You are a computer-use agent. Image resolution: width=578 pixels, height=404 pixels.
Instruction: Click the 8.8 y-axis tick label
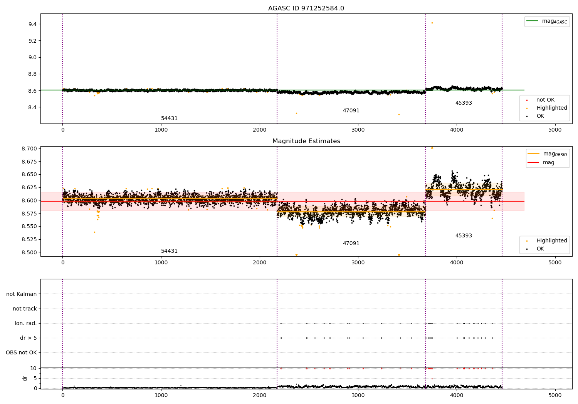coord(32,74)
